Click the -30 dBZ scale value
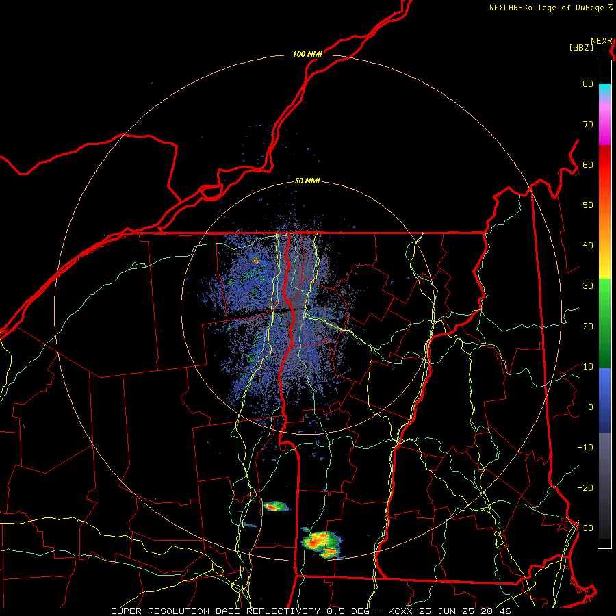 585,528
